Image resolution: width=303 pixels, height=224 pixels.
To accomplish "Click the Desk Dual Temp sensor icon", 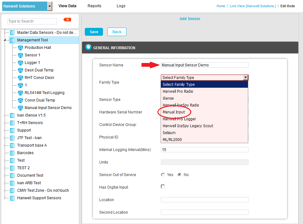I will pyautogui.click(x=20, y=70).
